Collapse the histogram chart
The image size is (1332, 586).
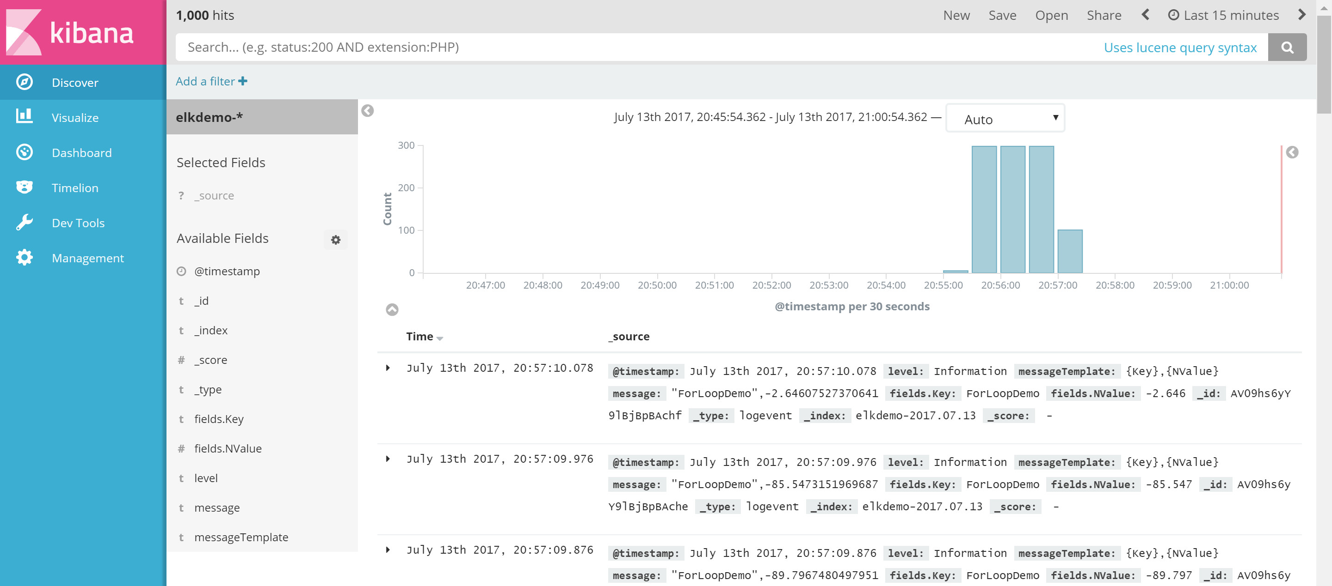point(392,310)
